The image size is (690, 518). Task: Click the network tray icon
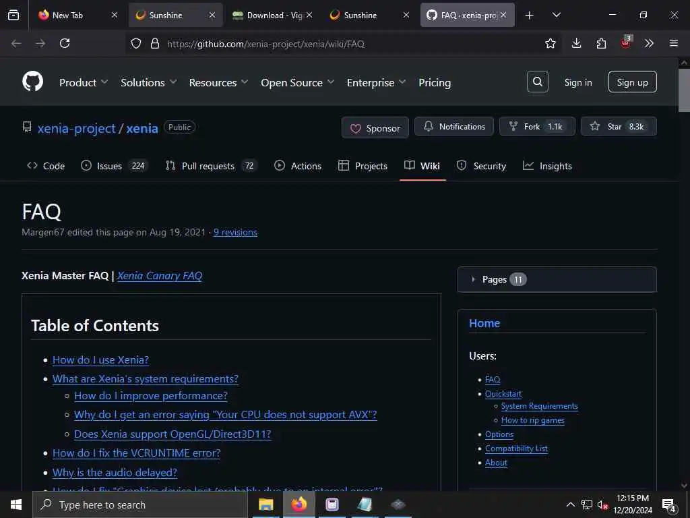pyautogui.click(x=587, y=505)
